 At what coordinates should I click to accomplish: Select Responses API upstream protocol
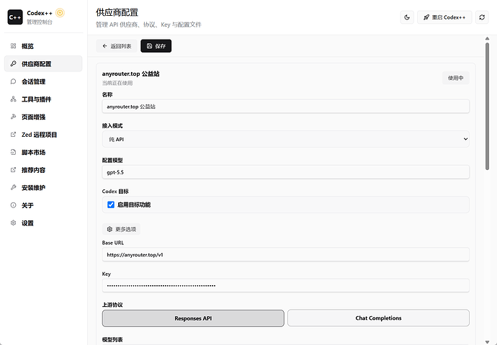(x=193, y=318)
